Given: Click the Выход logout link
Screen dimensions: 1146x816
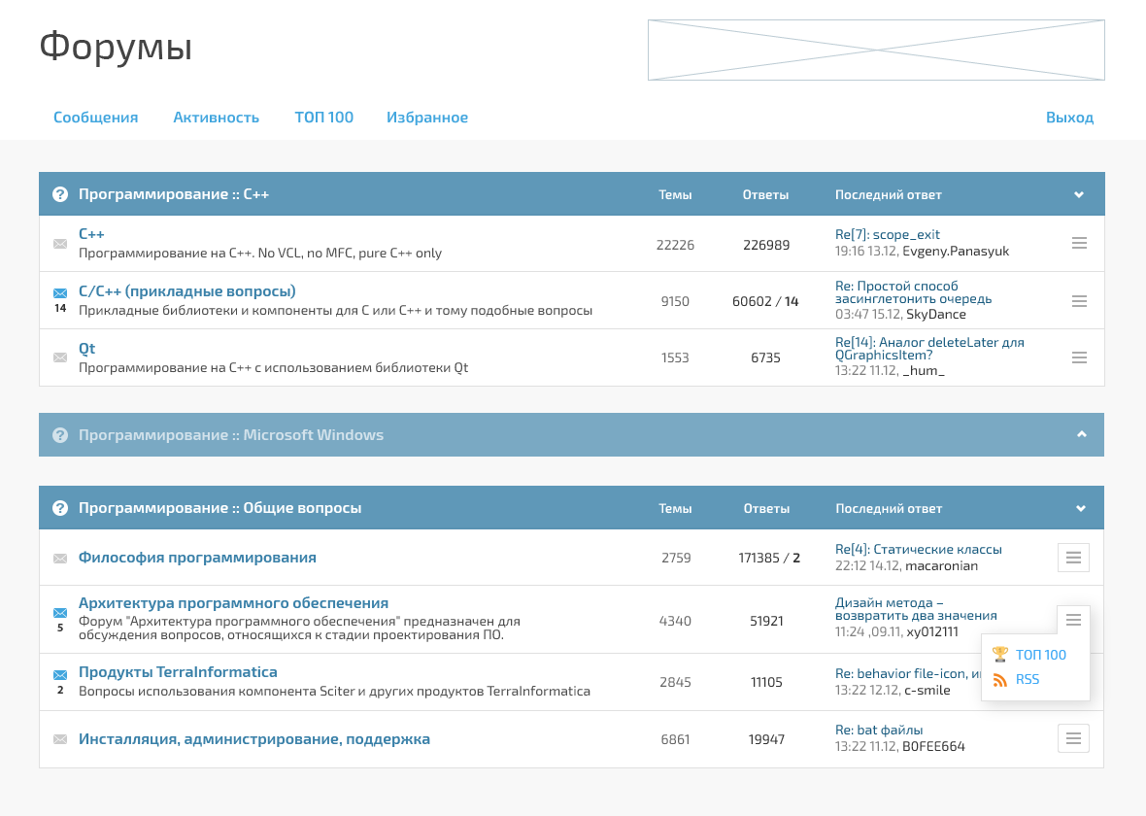Looking at the screenshot, I should tap(1069, 118).
